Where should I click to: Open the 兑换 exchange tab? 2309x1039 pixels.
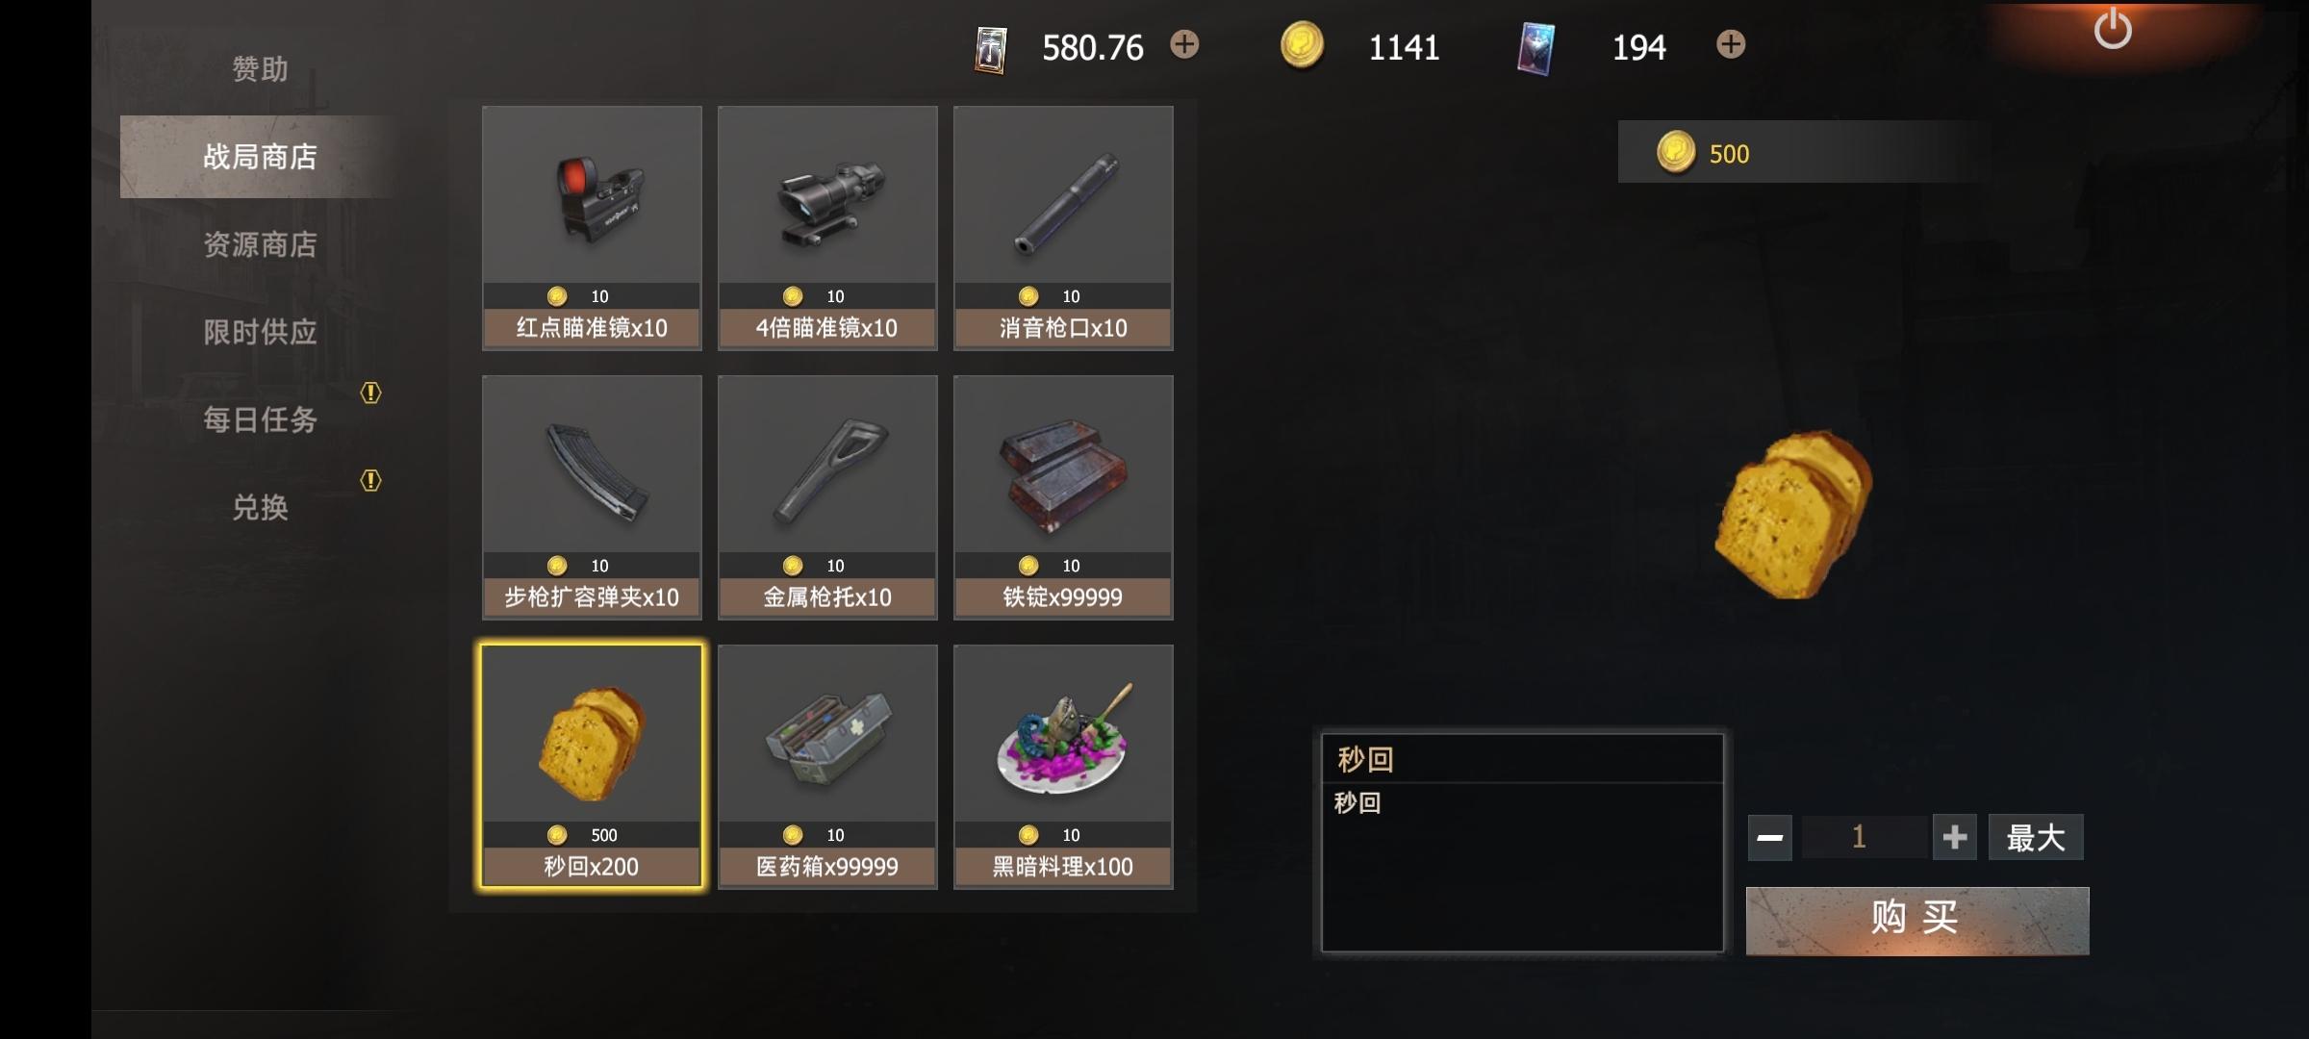pos(260,507)
